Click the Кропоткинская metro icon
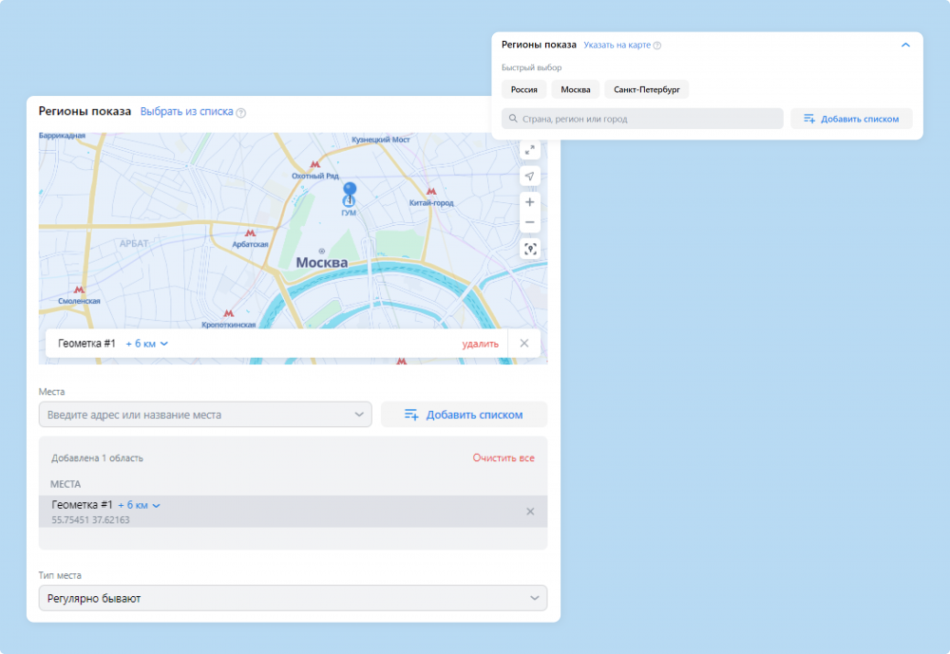The height and width of the screenshot is (654, 950). [x=228, y=313]
